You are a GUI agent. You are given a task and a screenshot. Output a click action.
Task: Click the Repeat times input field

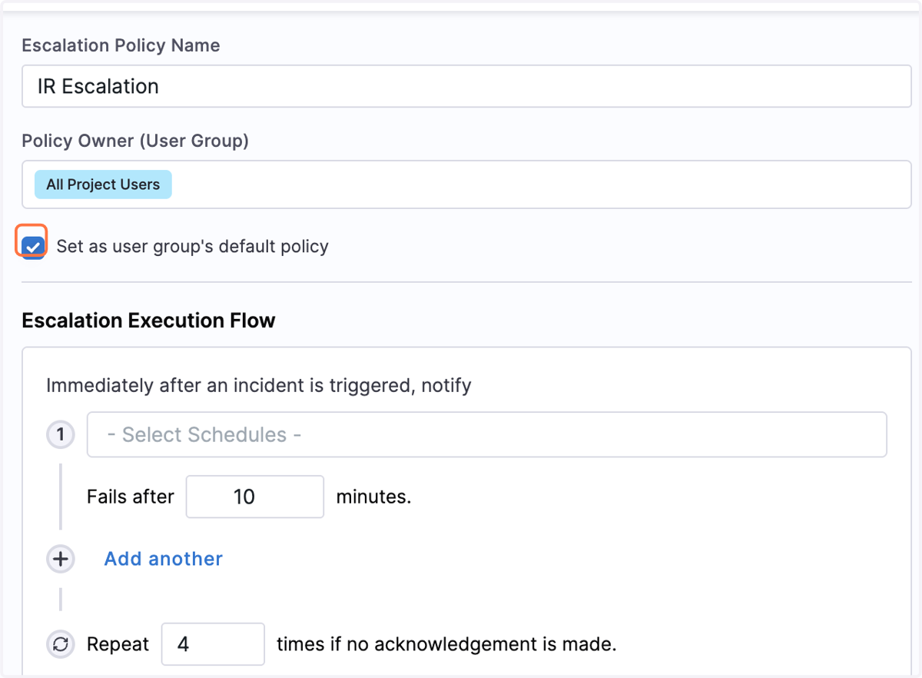tap(213, 644)
